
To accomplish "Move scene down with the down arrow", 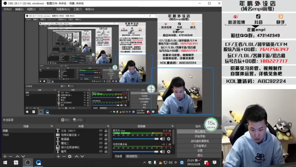I will (x=23, y=156).
